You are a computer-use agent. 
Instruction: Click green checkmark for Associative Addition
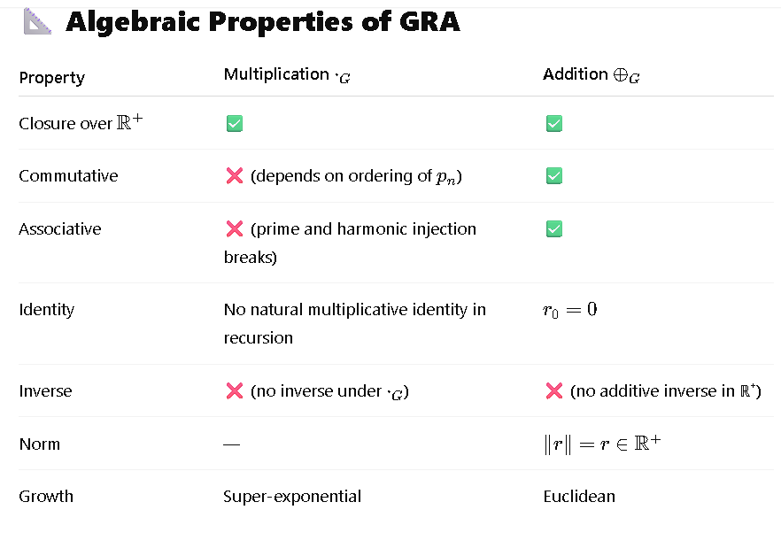coord(554,228)
